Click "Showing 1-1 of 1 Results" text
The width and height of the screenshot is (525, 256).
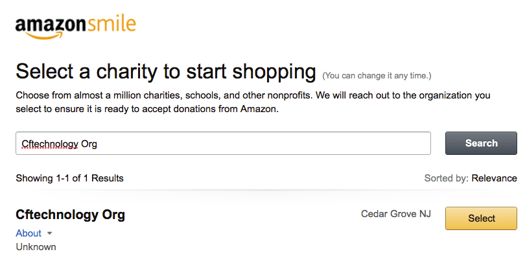[x=69, y=178]
